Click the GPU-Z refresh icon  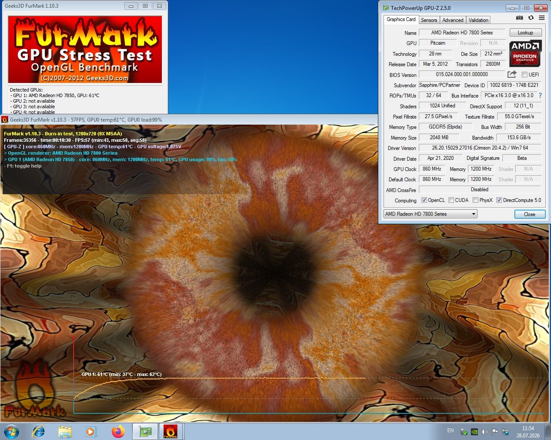[531, 18]
